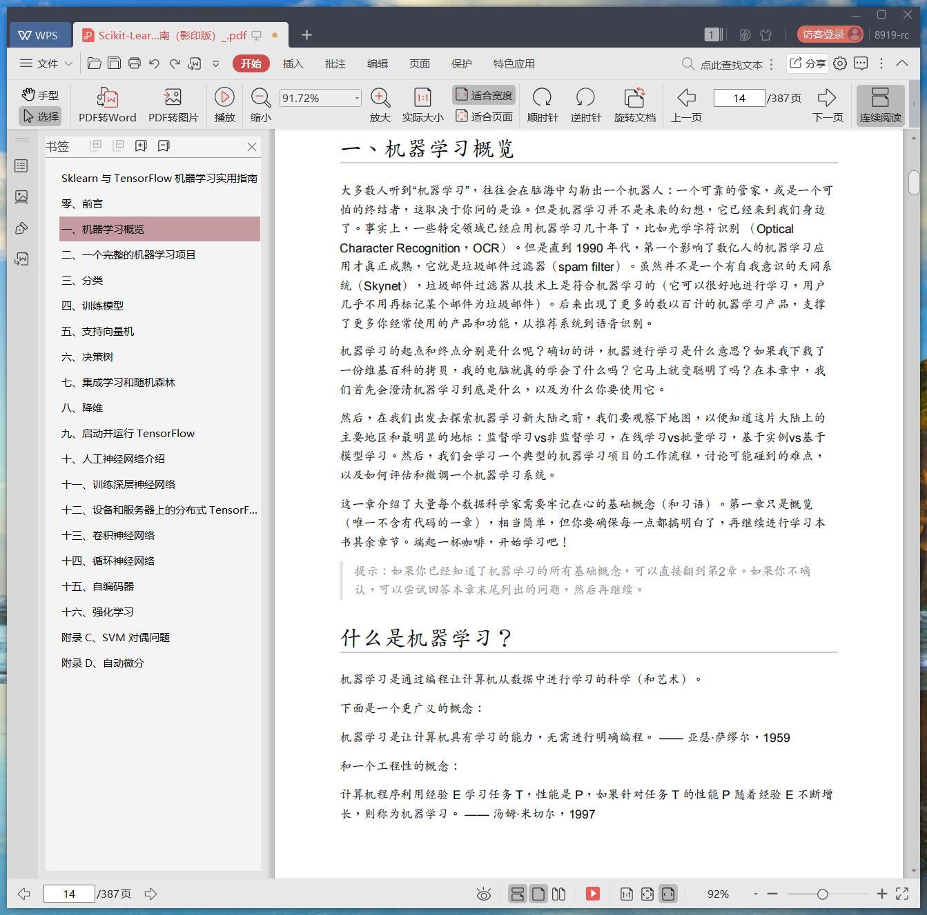927x915 pixels.
Task: Set view to actual size (实际大小)
Action: coord(422,105)
